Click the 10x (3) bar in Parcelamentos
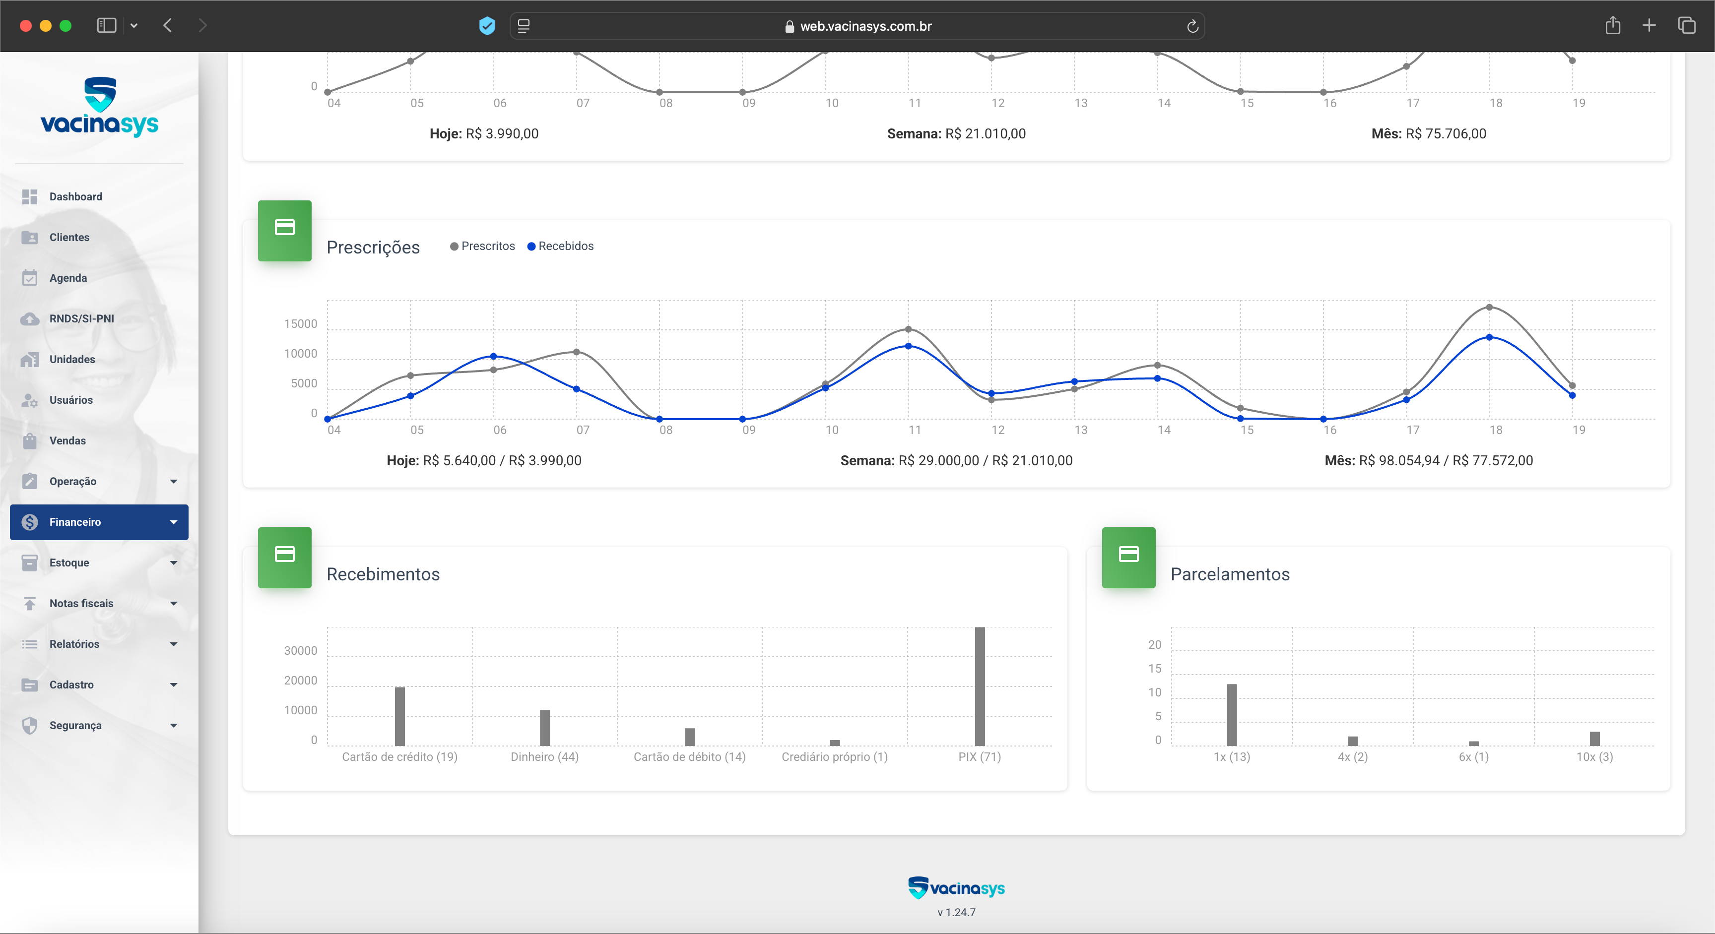This screenshot has height=934, width=1715. click(x=1594, y=739)
